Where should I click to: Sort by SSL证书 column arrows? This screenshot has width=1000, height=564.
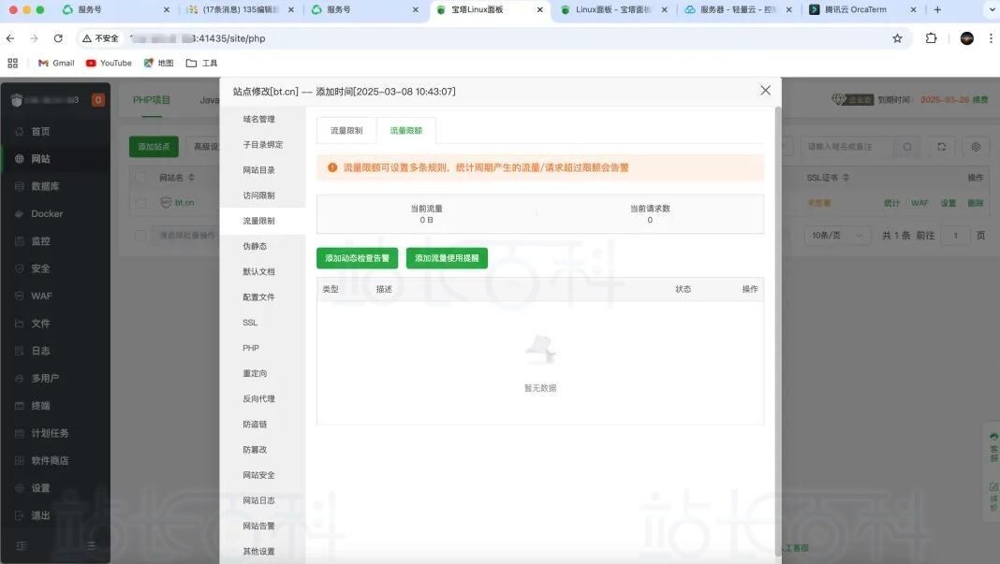[846, 177]
